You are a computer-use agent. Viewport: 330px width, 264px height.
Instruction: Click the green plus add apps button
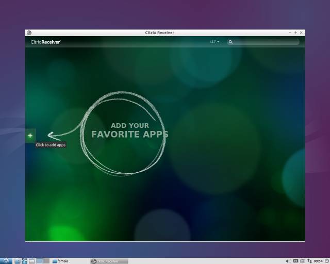point(30,136)
